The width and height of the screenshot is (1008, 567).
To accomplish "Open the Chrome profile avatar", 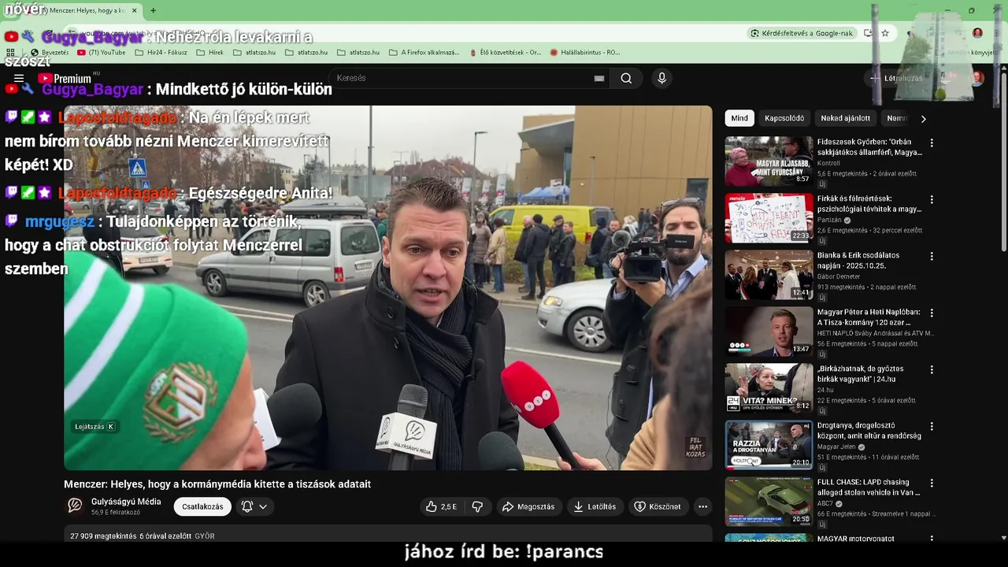I will 977,33.
